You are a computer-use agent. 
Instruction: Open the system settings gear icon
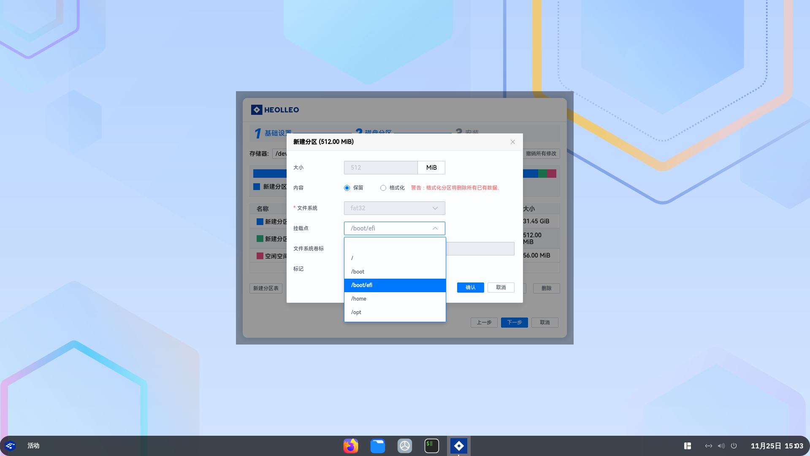[404, 446]
